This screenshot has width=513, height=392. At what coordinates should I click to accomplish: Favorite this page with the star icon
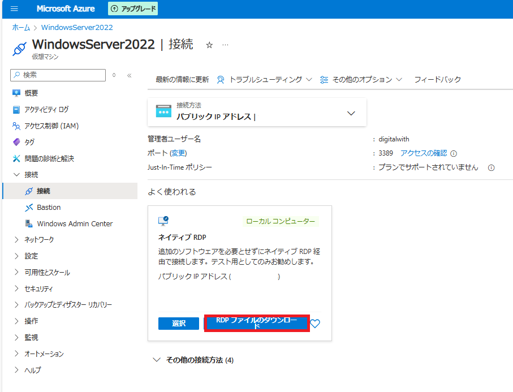(x=209, y=45)
